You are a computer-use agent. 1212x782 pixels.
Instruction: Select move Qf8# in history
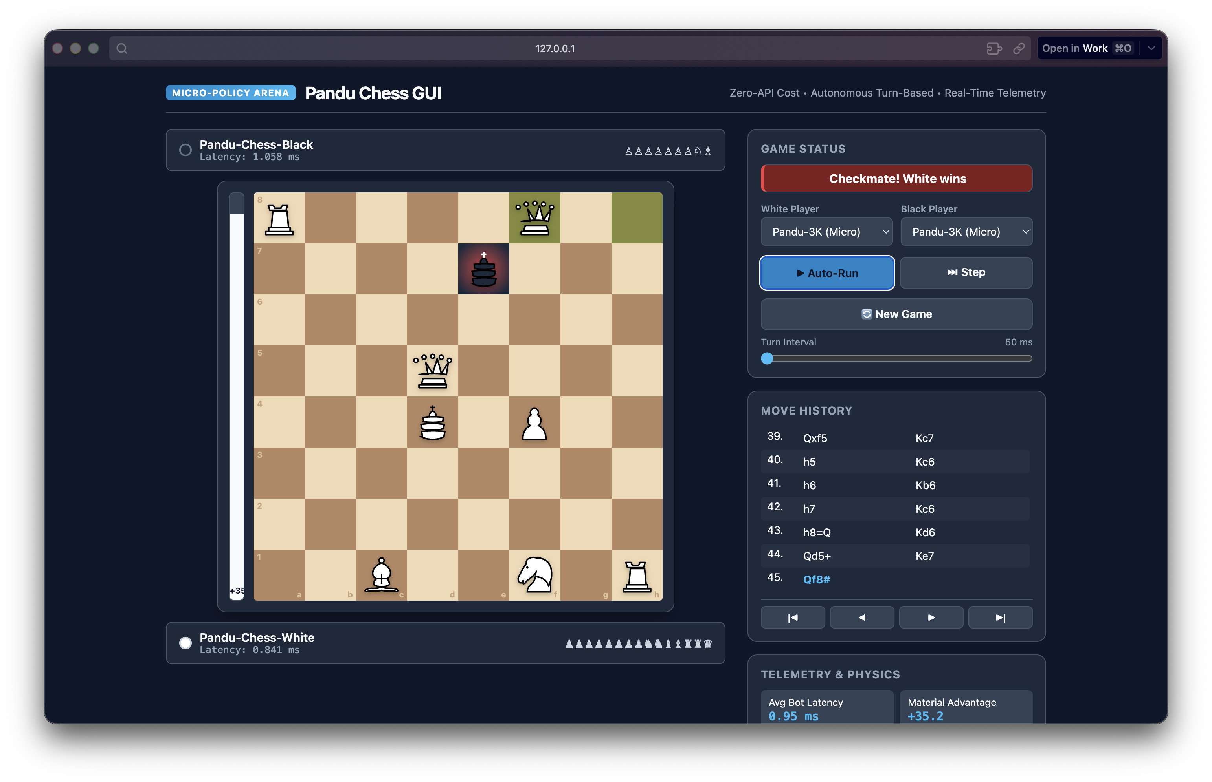pyautogui.click(x=817, y=579)
